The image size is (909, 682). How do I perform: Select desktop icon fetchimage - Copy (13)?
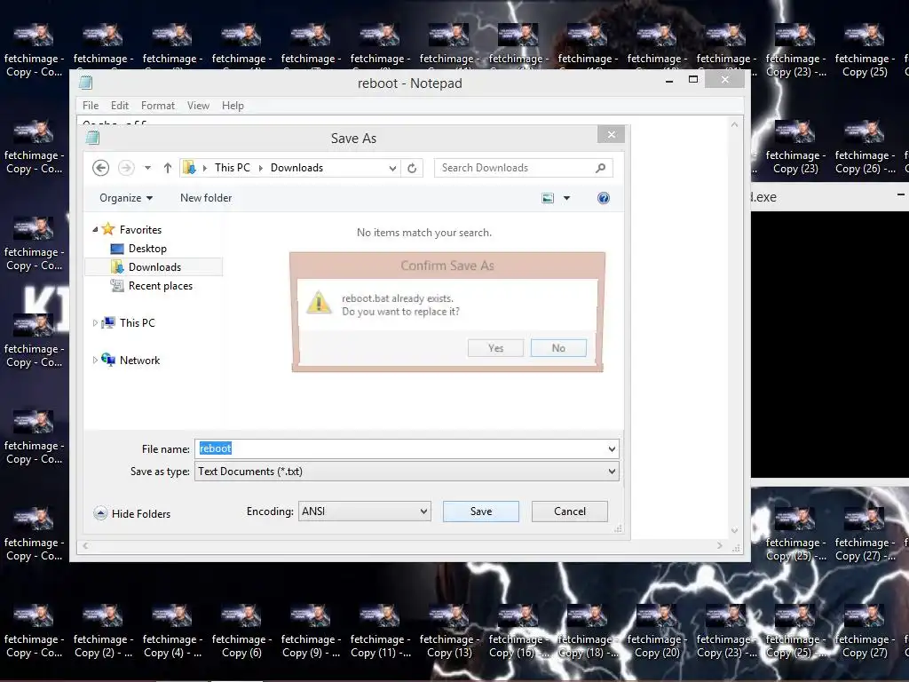point(449,631)
